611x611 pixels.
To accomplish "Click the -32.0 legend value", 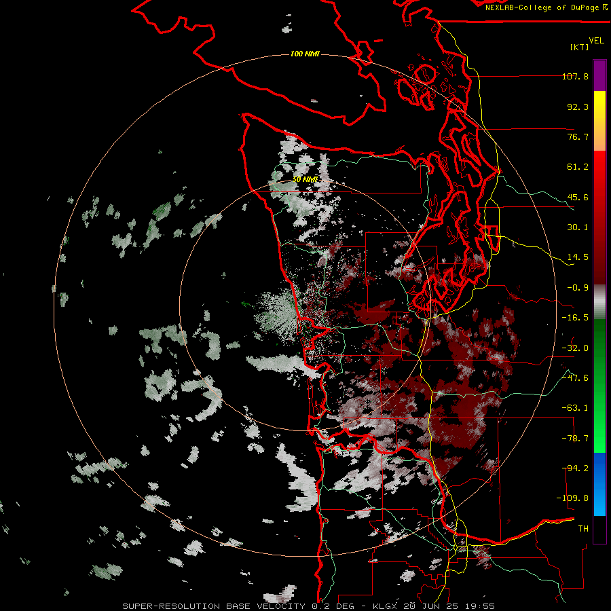I will [575, 348].
